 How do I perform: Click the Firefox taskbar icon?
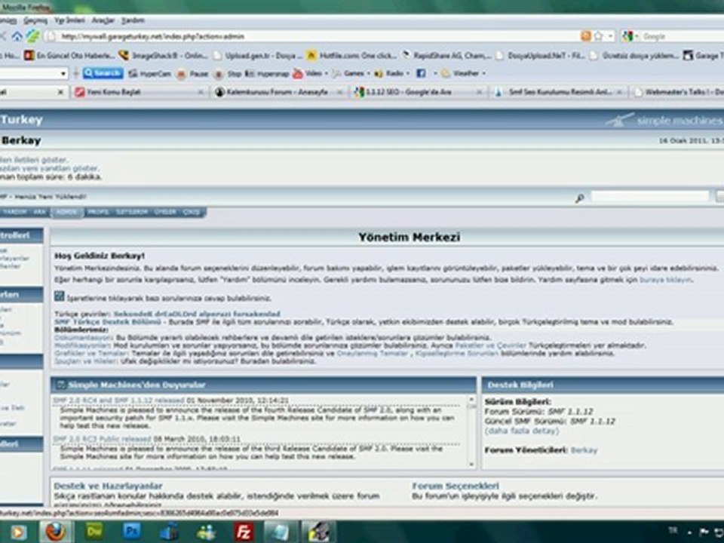(55, 532)
